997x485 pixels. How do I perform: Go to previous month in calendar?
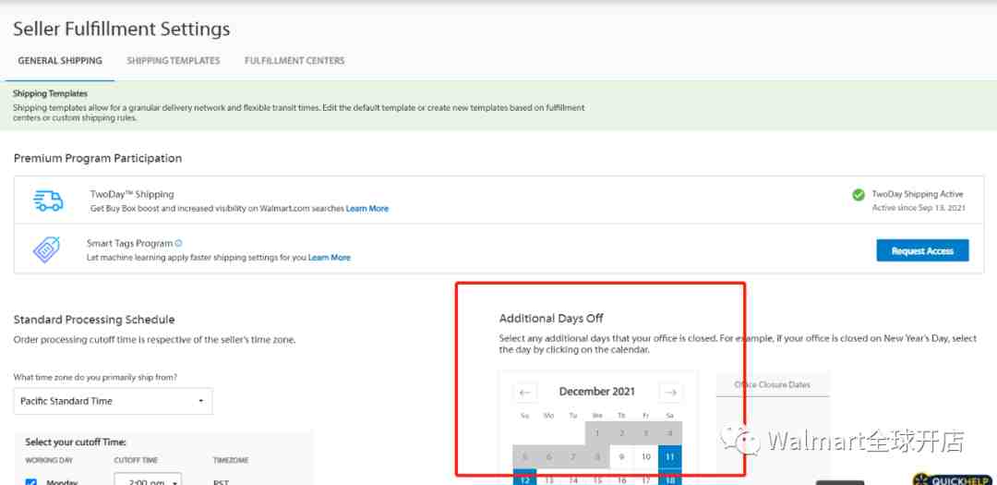click(x=524, y=392)
